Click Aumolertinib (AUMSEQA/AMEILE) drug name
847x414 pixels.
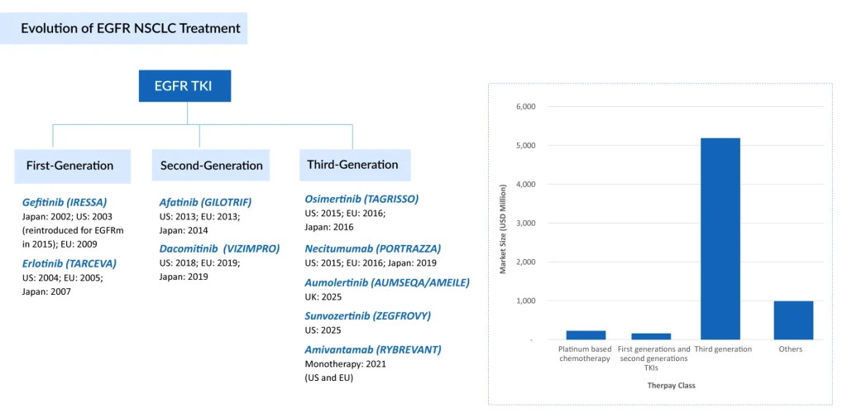pyautogui.click(x=387, y=282)
